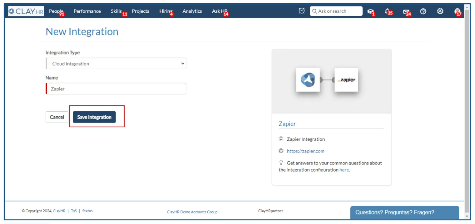
Task: Open the clock timer icon in header
Action: [x=302, y=11]
